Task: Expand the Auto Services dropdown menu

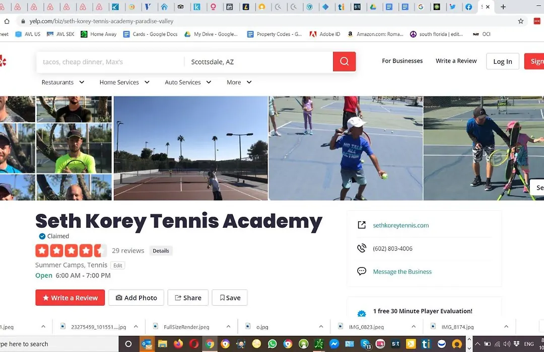Action: (x=188, y=82)
